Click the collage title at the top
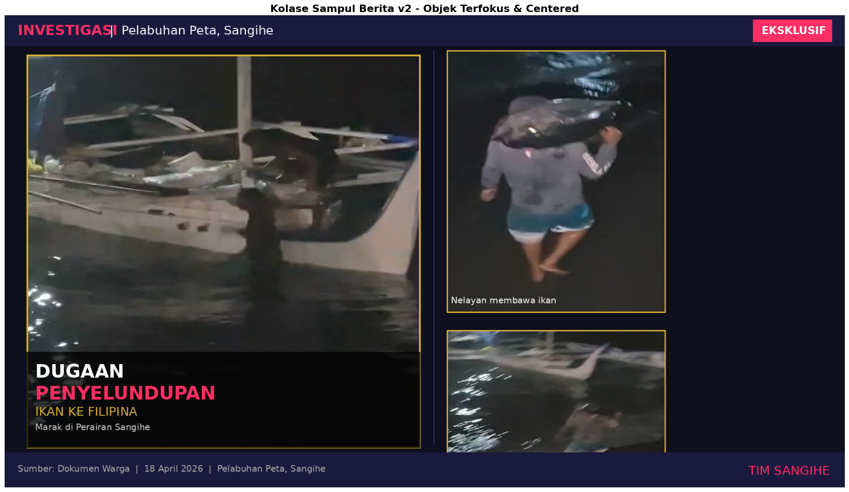This screenshot has width=849, height=492. [424, 8]
